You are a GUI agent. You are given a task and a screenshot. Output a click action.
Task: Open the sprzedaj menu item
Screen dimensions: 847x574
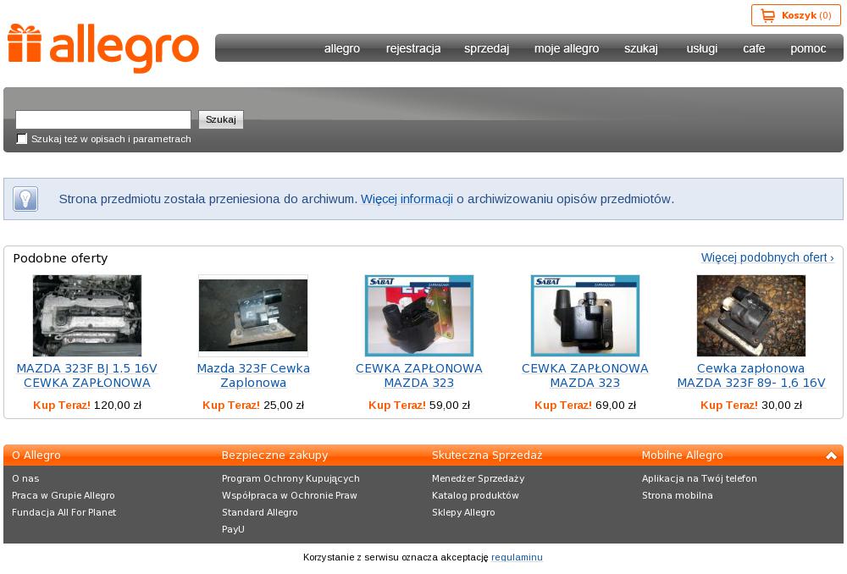487,48
